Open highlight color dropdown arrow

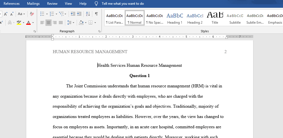(23, 23)
